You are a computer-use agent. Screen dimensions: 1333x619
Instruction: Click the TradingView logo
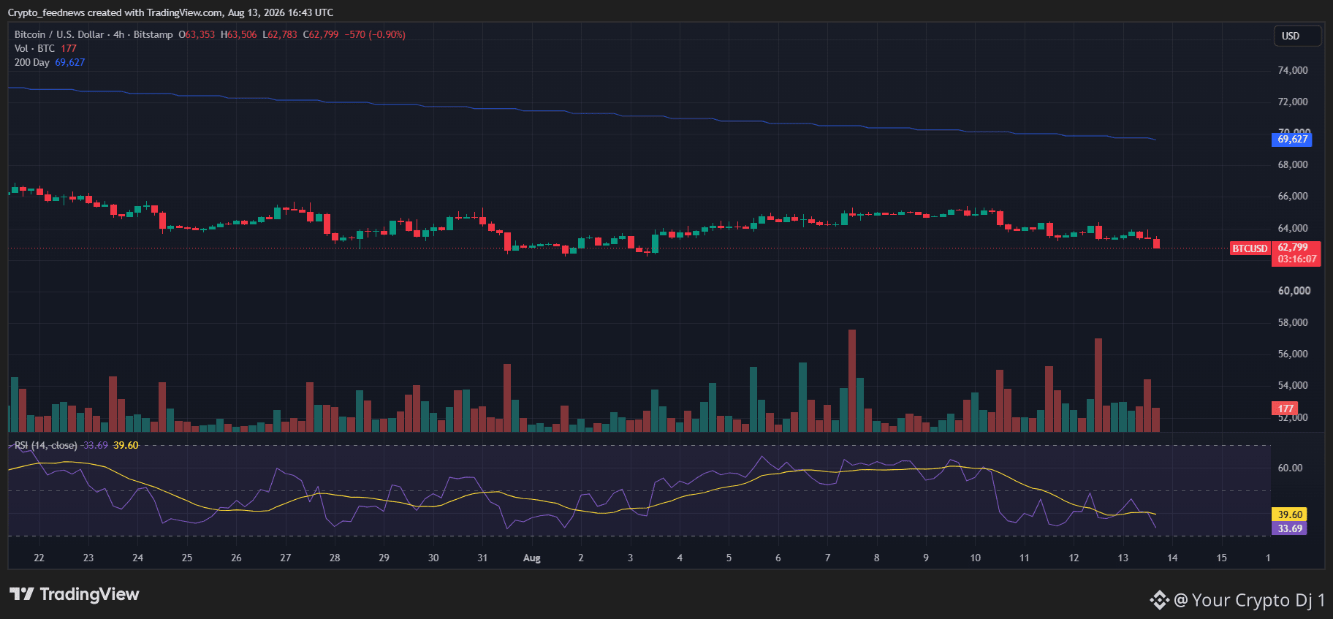pos(74,594)
